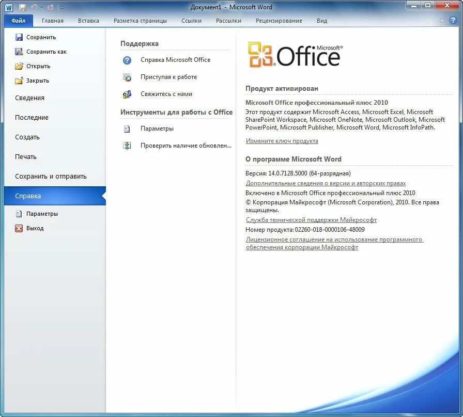This screenshot has height=417, width=463.
Task: Open the Лицензионное соглашение link
Action: [334, 243]
